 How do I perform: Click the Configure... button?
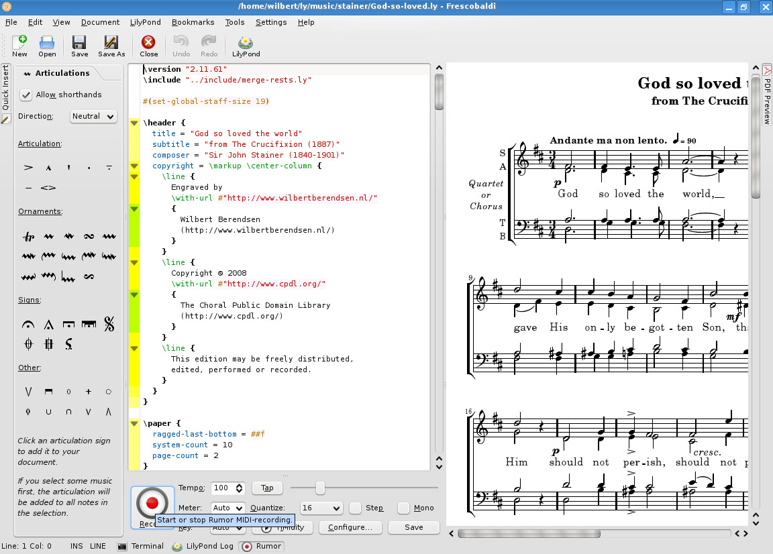click(x=350, y=527)
